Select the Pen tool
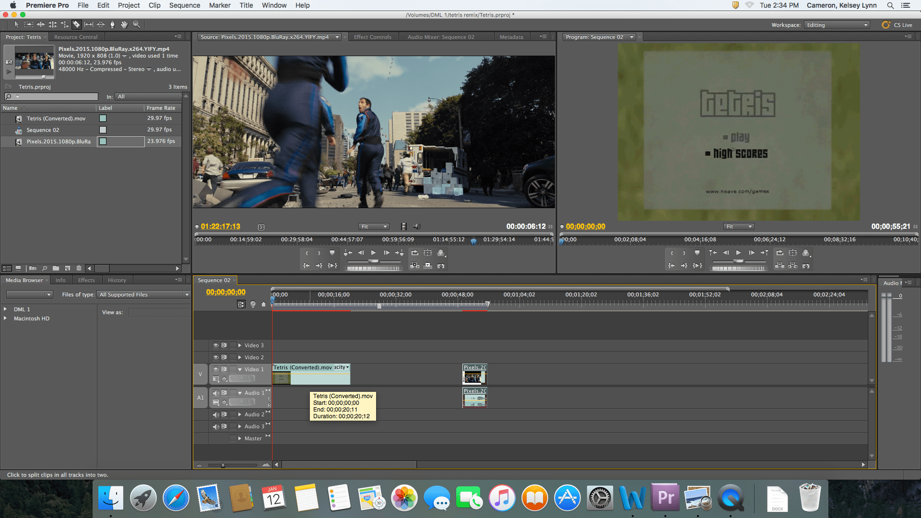 (x=112, y=24)
